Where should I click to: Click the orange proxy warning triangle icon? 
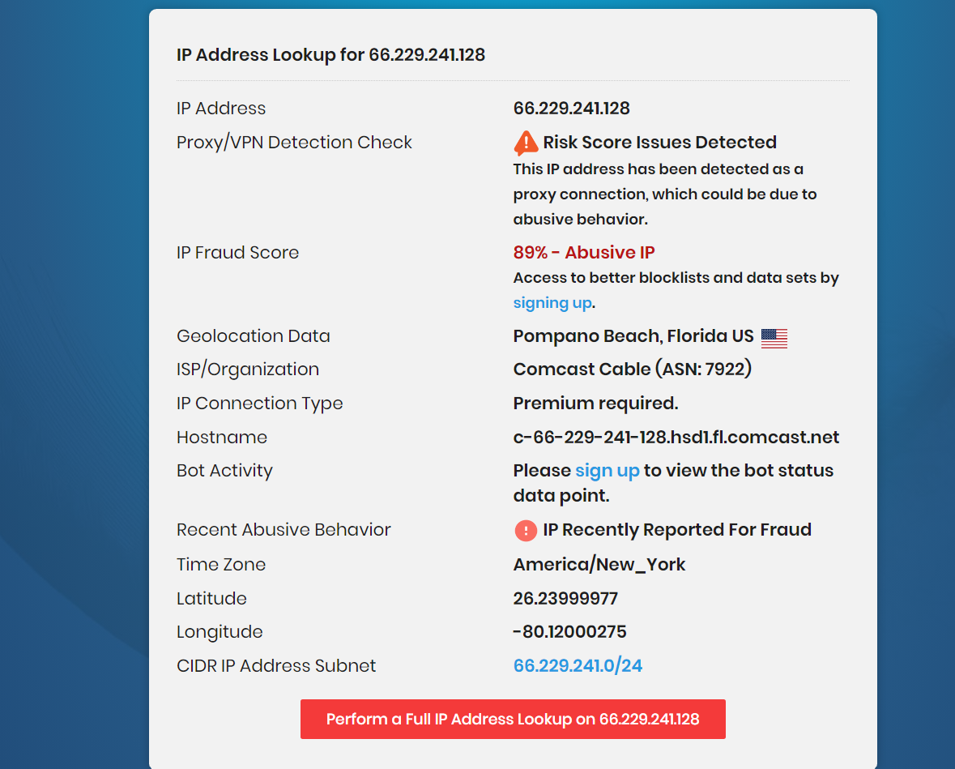526,143
